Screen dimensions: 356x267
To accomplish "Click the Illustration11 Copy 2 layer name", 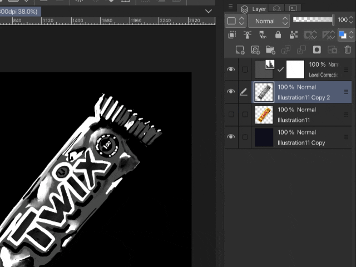I will coord(304,97).
